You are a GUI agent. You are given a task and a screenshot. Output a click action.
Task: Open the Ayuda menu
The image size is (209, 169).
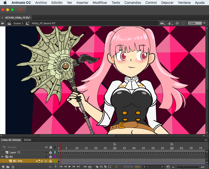(200, 2)
